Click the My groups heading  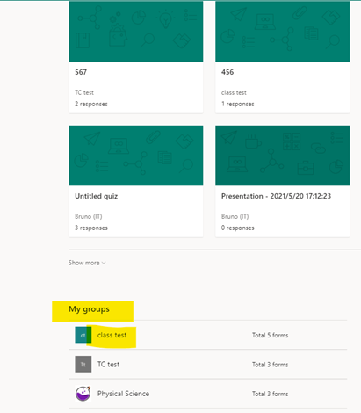coord(89,309)
